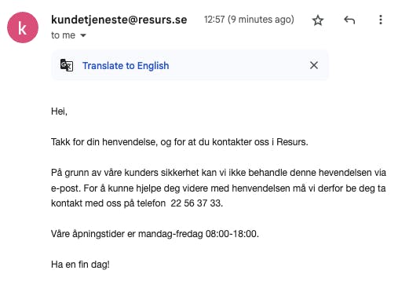Star this email from kundetjeneste@resurs.se
The width and height of the screenshot is (398, 285).
coord(318,20)
